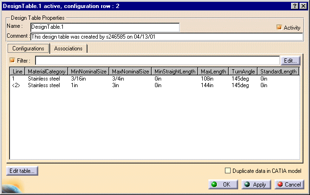Click the MinNominalSize column header

click(x=88, y=71)
